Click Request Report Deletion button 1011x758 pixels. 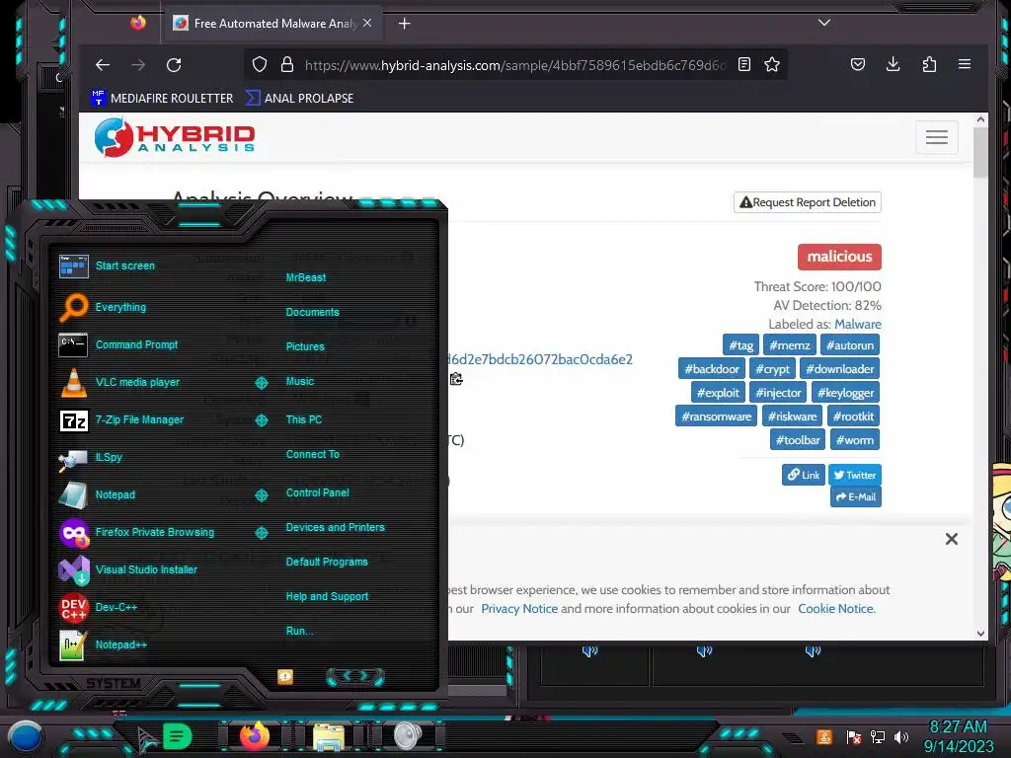(x=808, y=202)
